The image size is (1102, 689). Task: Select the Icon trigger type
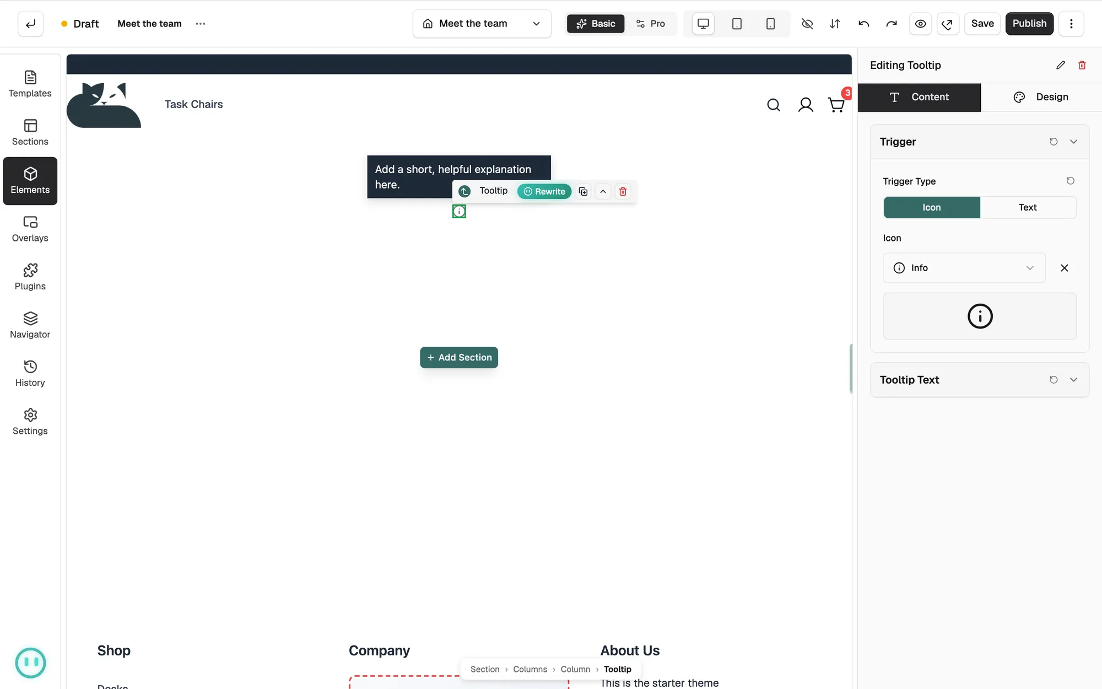point(932,207)
